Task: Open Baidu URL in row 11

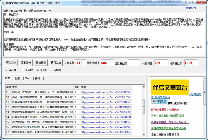Action: coord(106,102)
